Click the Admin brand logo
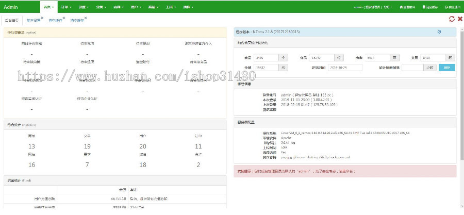 (11, 7)
